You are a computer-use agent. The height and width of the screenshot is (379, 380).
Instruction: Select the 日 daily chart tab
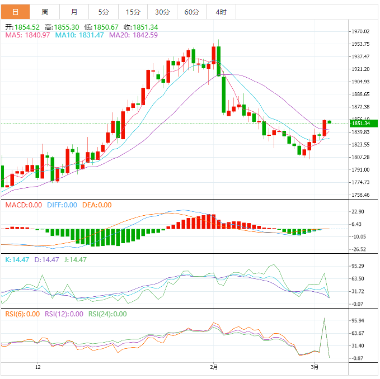click(x=15, y=12)
